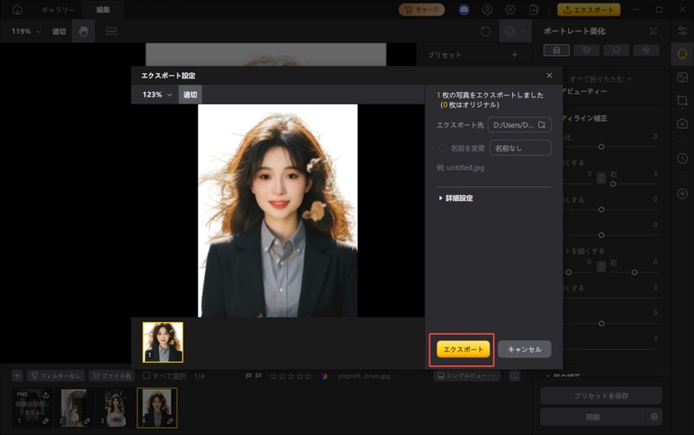Image resolution: width=694 pixels, height=435 pixels.
Task: Click the top bar エクスポート button
Action: click(x=589, y=10)
